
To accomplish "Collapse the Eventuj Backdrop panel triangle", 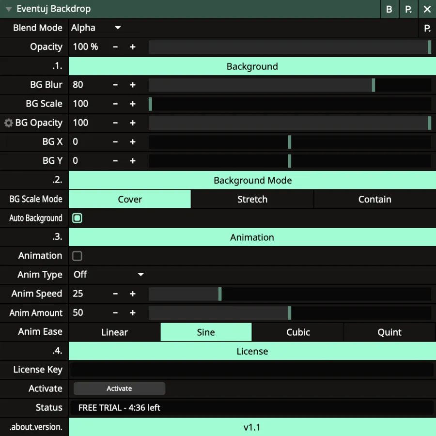I will click(x=9, y=9).
